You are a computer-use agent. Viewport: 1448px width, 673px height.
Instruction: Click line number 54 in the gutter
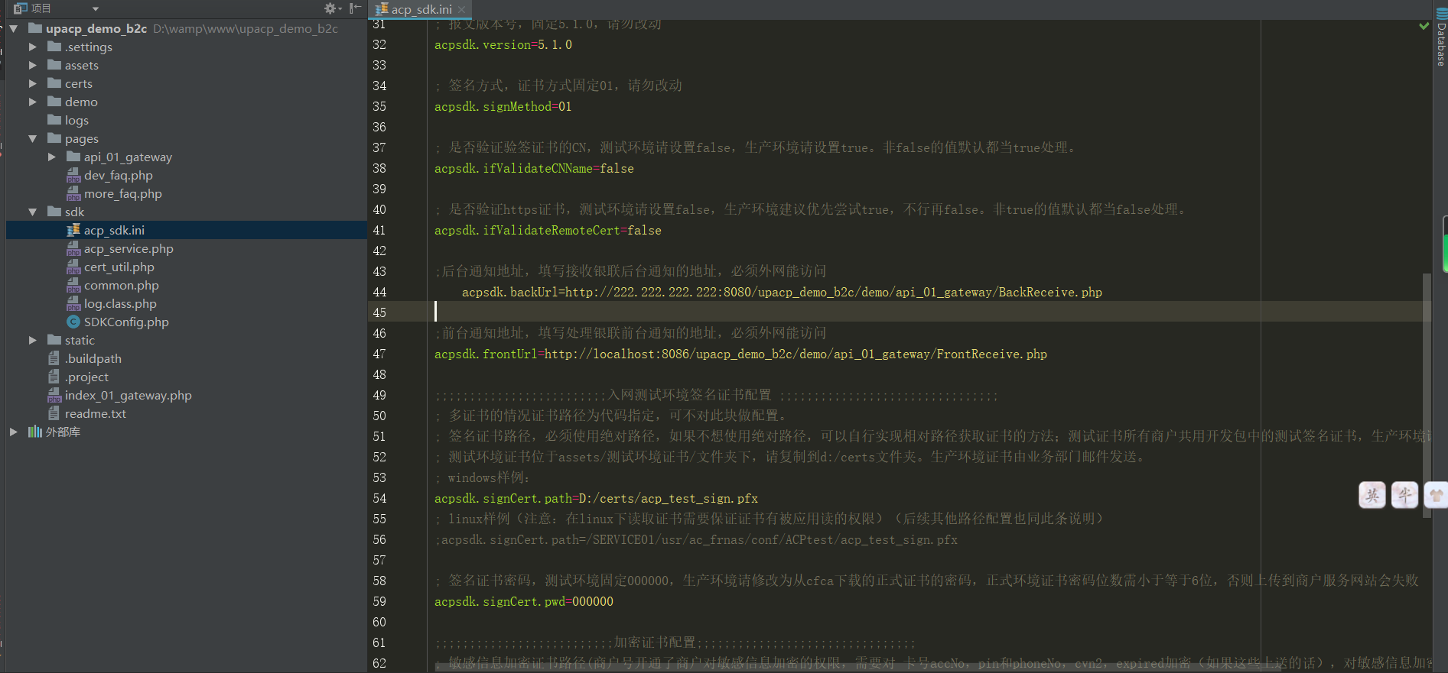[379, 499]
